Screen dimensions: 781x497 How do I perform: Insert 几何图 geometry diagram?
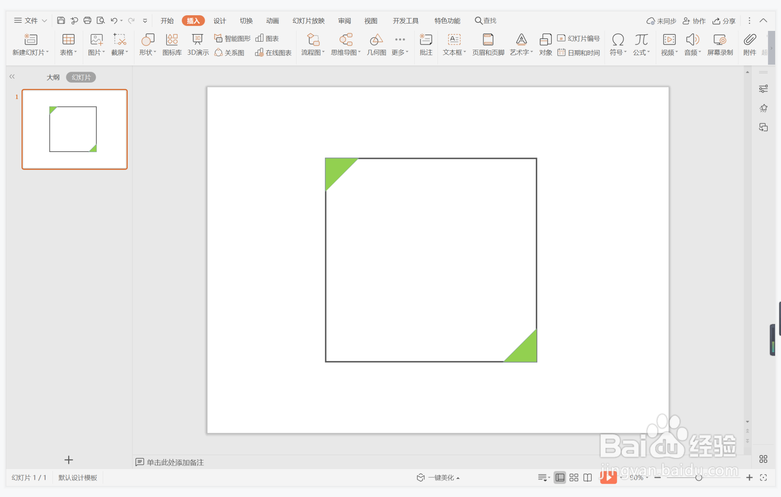click(x=376, y=44)
